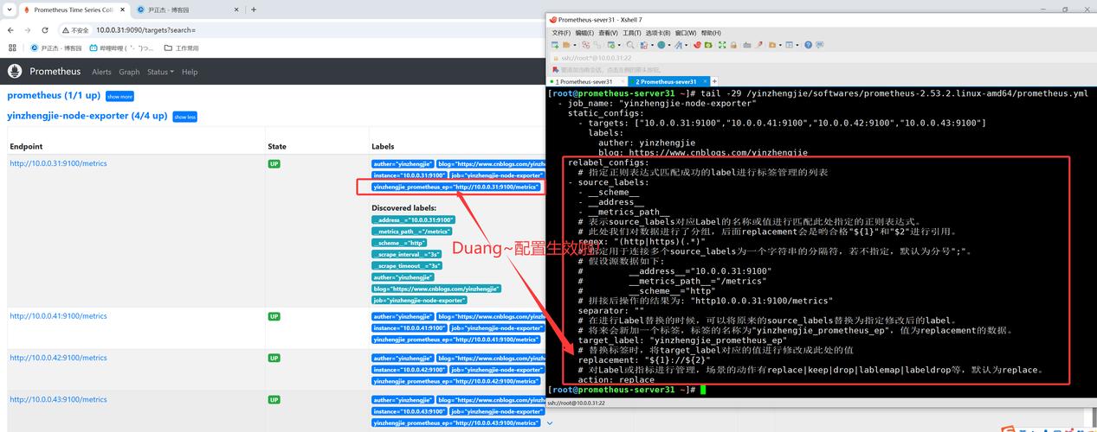Open Alerts in the Prometheus navbar

pos(101,72)
